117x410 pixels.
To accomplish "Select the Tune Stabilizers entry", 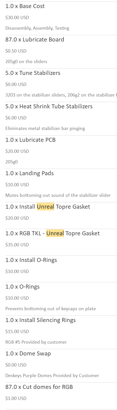I will click(33, 73).
